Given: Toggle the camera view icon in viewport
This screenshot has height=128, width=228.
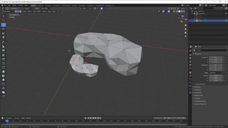Looking at the screenshot, I should click(x=186, y=33).
